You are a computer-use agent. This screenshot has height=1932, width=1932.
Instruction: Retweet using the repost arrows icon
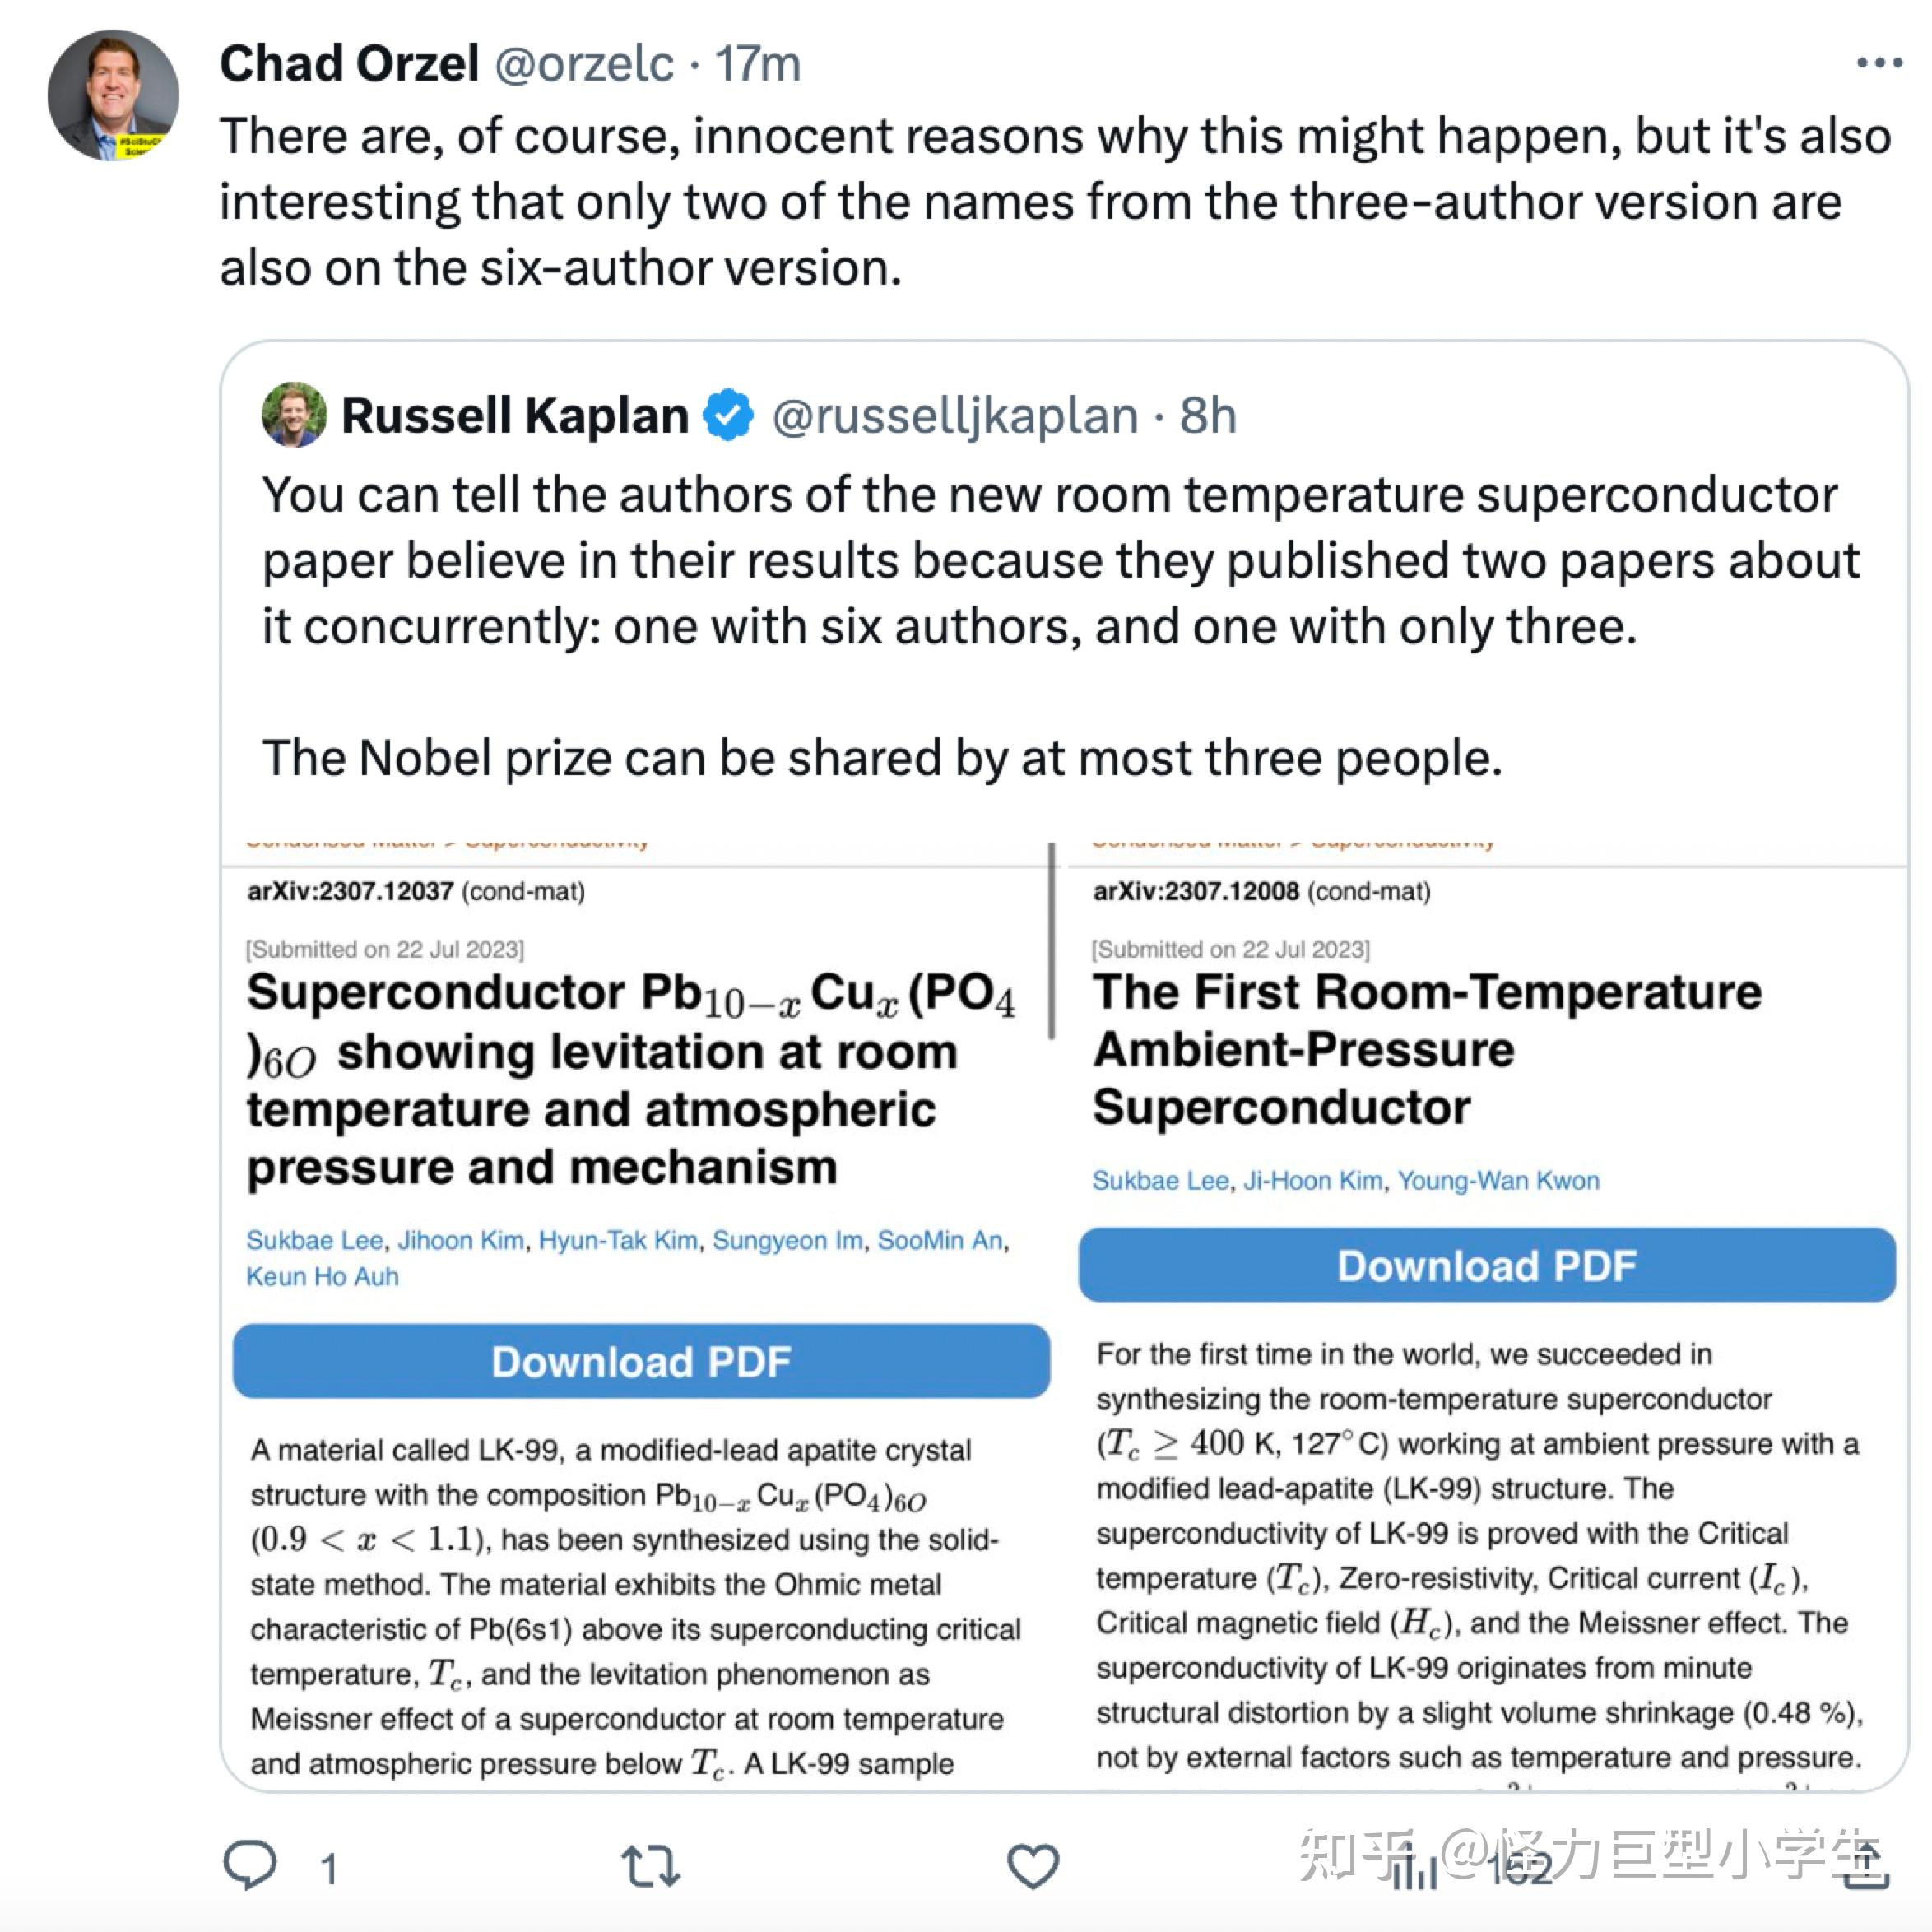coord(651,1866)
